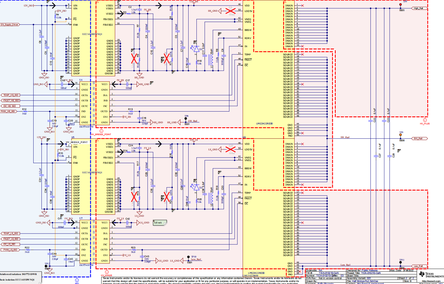Select test point TP12 above GND_ISO

tap(46, 266)
